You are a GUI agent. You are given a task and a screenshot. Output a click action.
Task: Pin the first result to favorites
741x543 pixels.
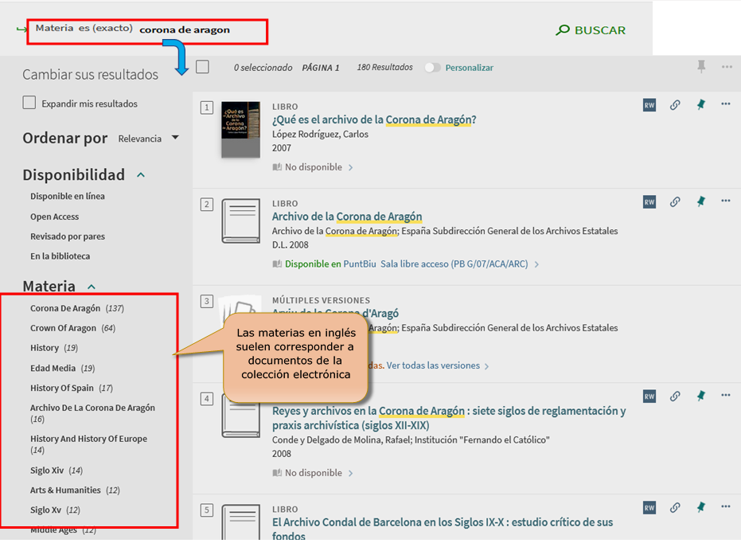(x=701, y=105)
